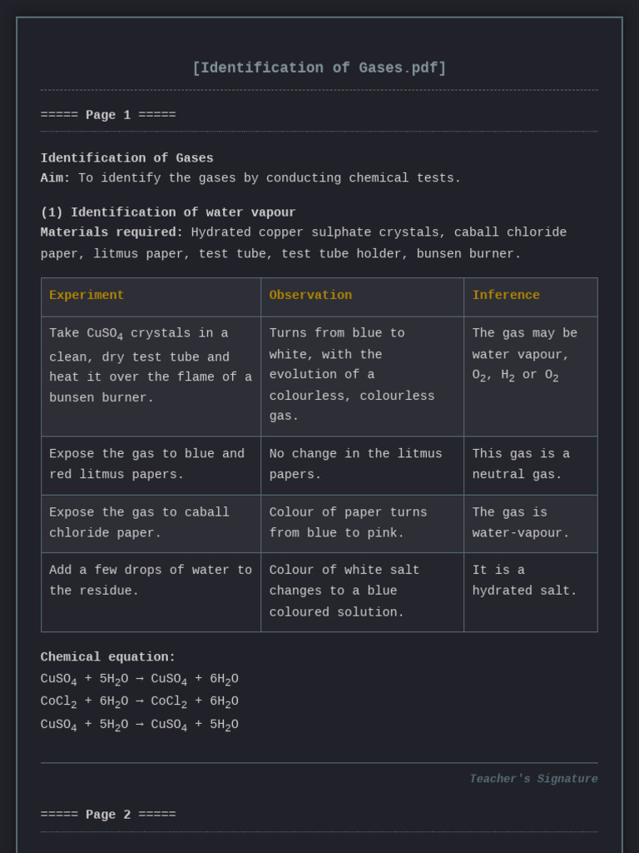Viewport: 639px width, 853px height.
Task: Select the Page 1 marker
Action: (108, 115)
